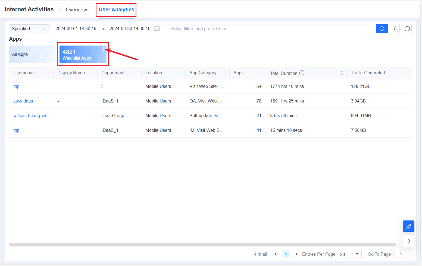Screen dimensions: 422x266
Task: Click the Traffic Generated column header
Action: coord(368,73)
